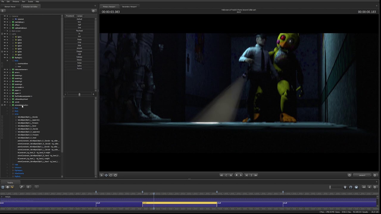Switch to the Secondary Viewport tab

click(x=129, y=7)
